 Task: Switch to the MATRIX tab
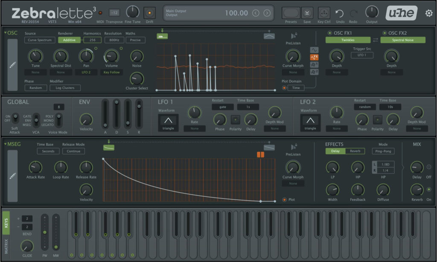(x=6, y=247)
